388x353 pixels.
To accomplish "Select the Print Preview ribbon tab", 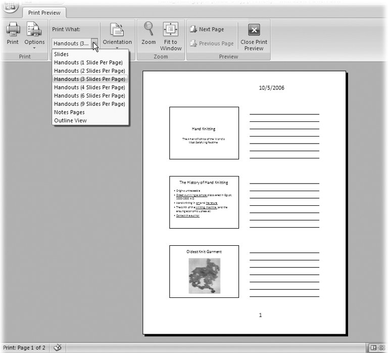I will (43, 13).
